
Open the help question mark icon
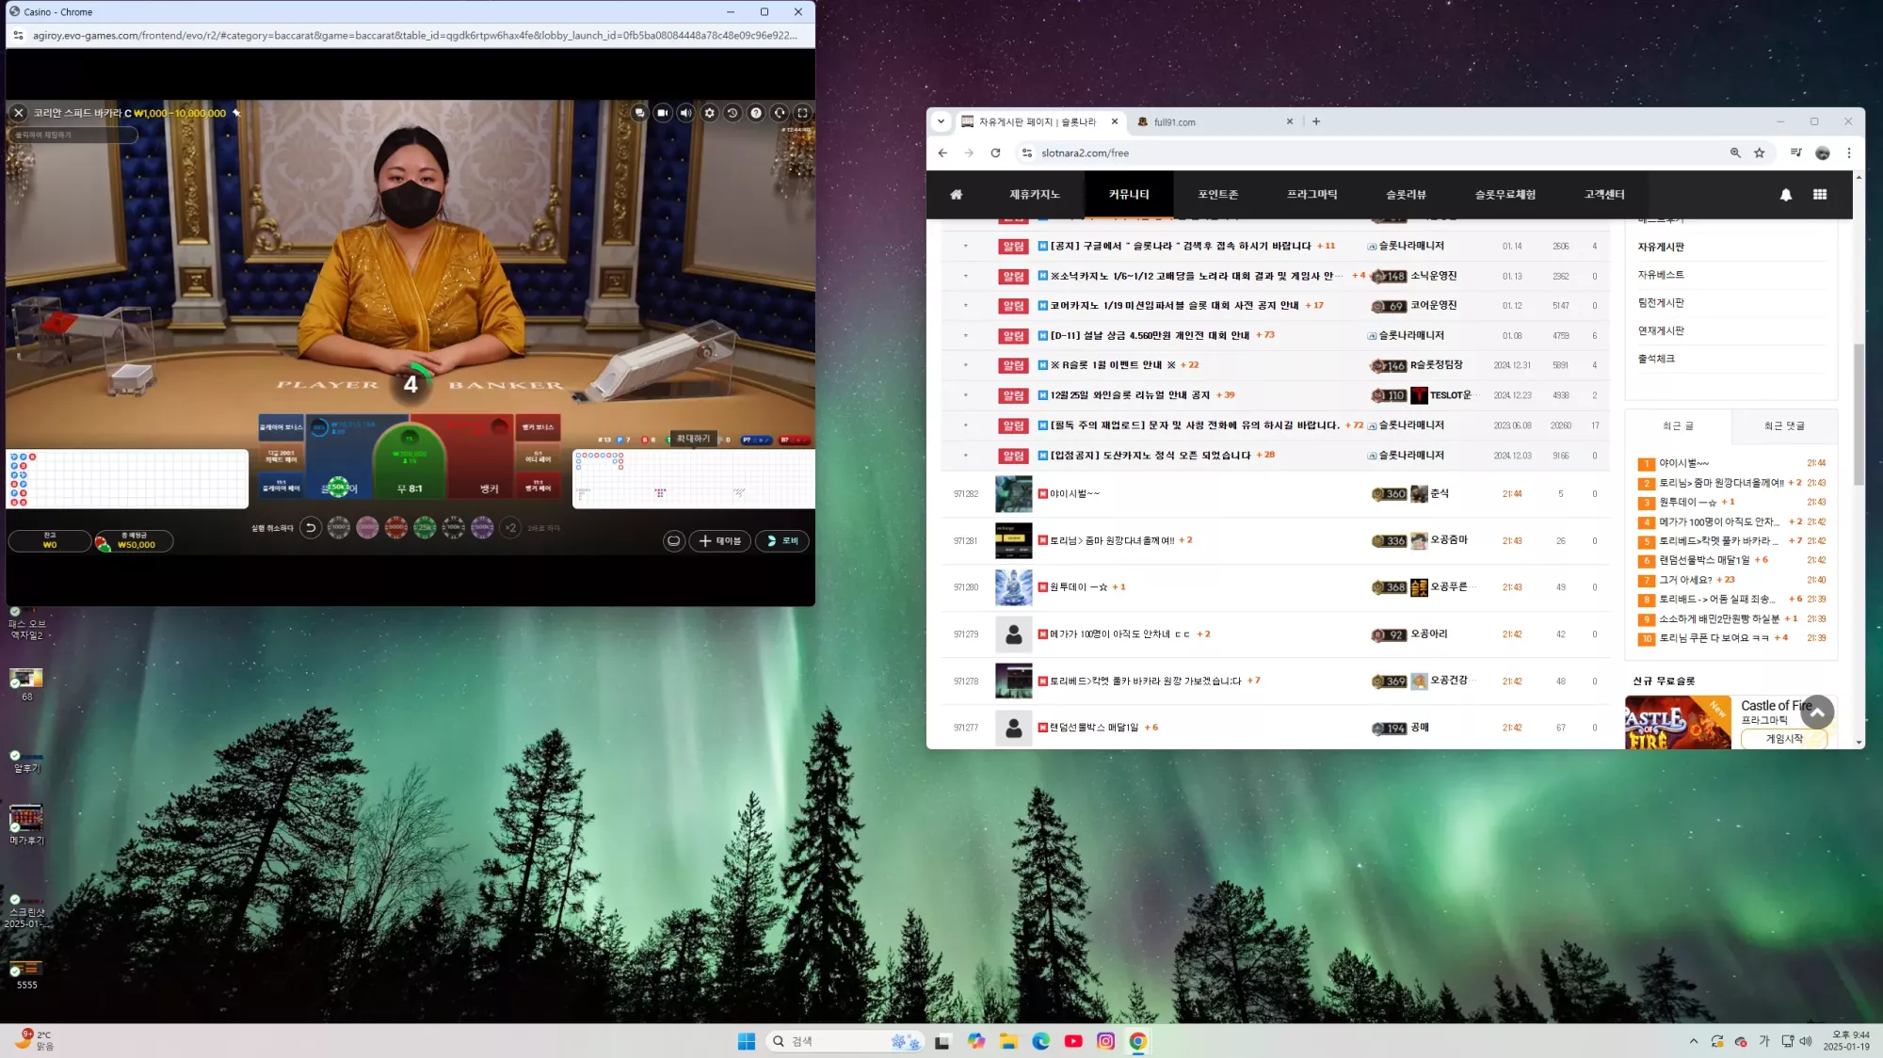pyautogui.click(x=756, y=113)
